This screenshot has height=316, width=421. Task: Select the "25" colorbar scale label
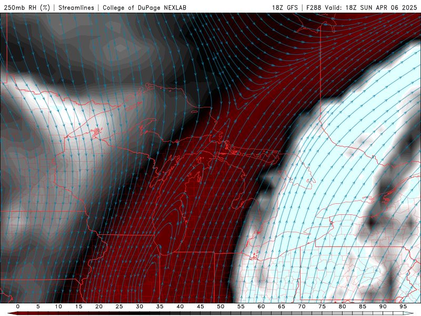pos(119,307)
